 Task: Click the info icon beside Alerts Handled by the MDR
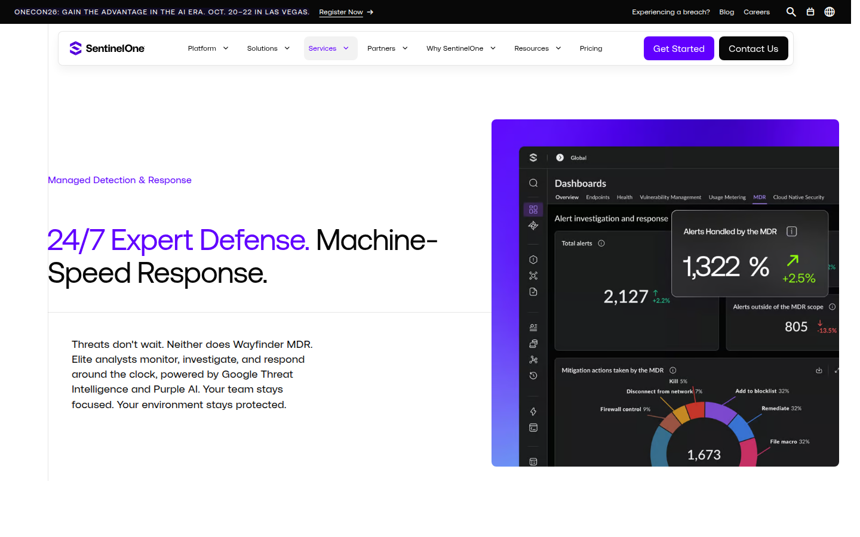click(x=792, y=232)
